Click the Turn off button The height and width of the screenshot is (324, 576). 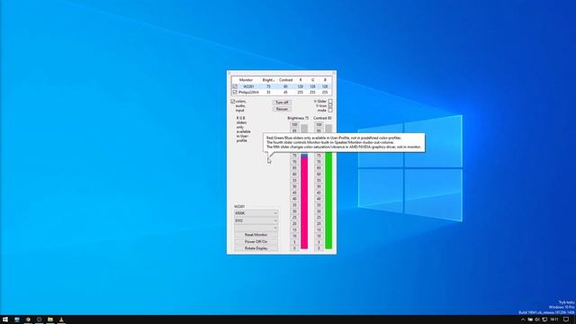click(282, 103)
